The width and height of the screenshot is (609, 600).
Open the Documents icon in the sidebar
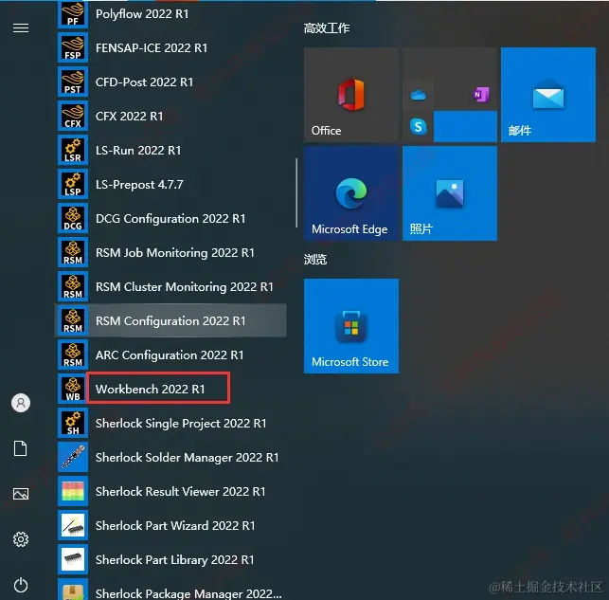point(21,448)
